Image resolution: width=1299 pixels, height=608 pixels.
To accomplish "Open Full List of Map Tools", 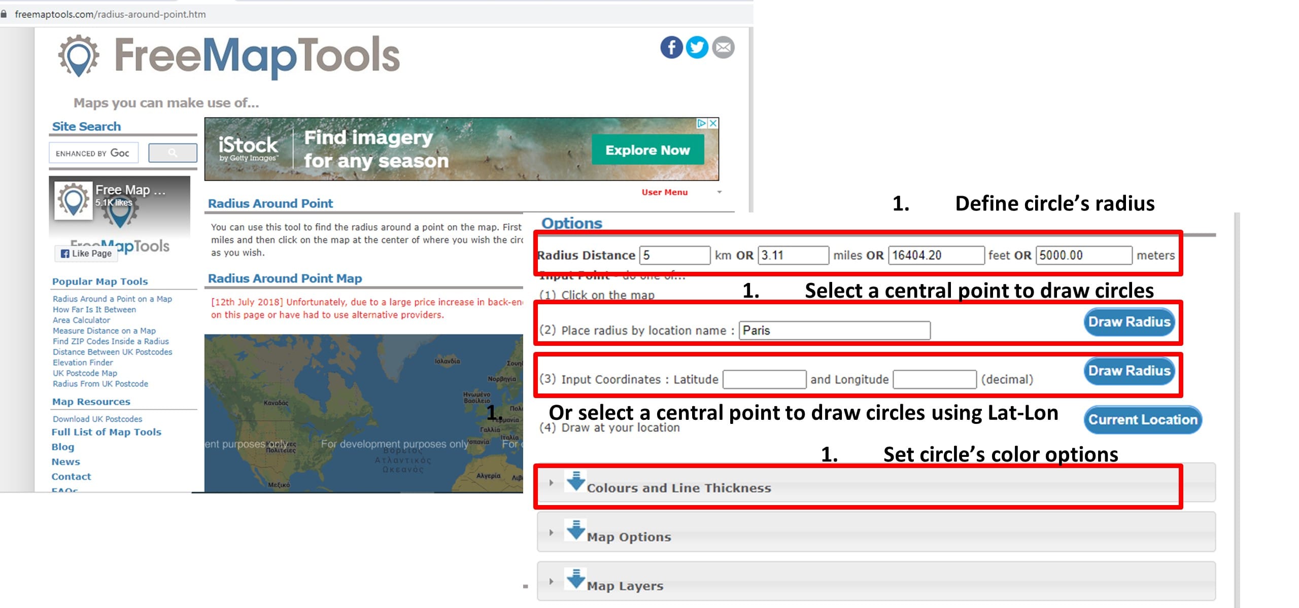I will coord(107,432).
